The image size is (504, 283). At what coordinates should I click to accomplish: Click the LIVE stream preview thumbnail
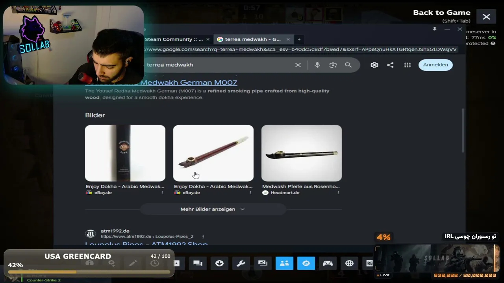click(436, 258)
